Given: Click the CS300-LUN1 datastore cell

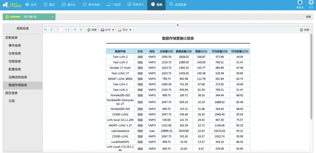Looking at the screenshot, I should click(x=120, y=136).
